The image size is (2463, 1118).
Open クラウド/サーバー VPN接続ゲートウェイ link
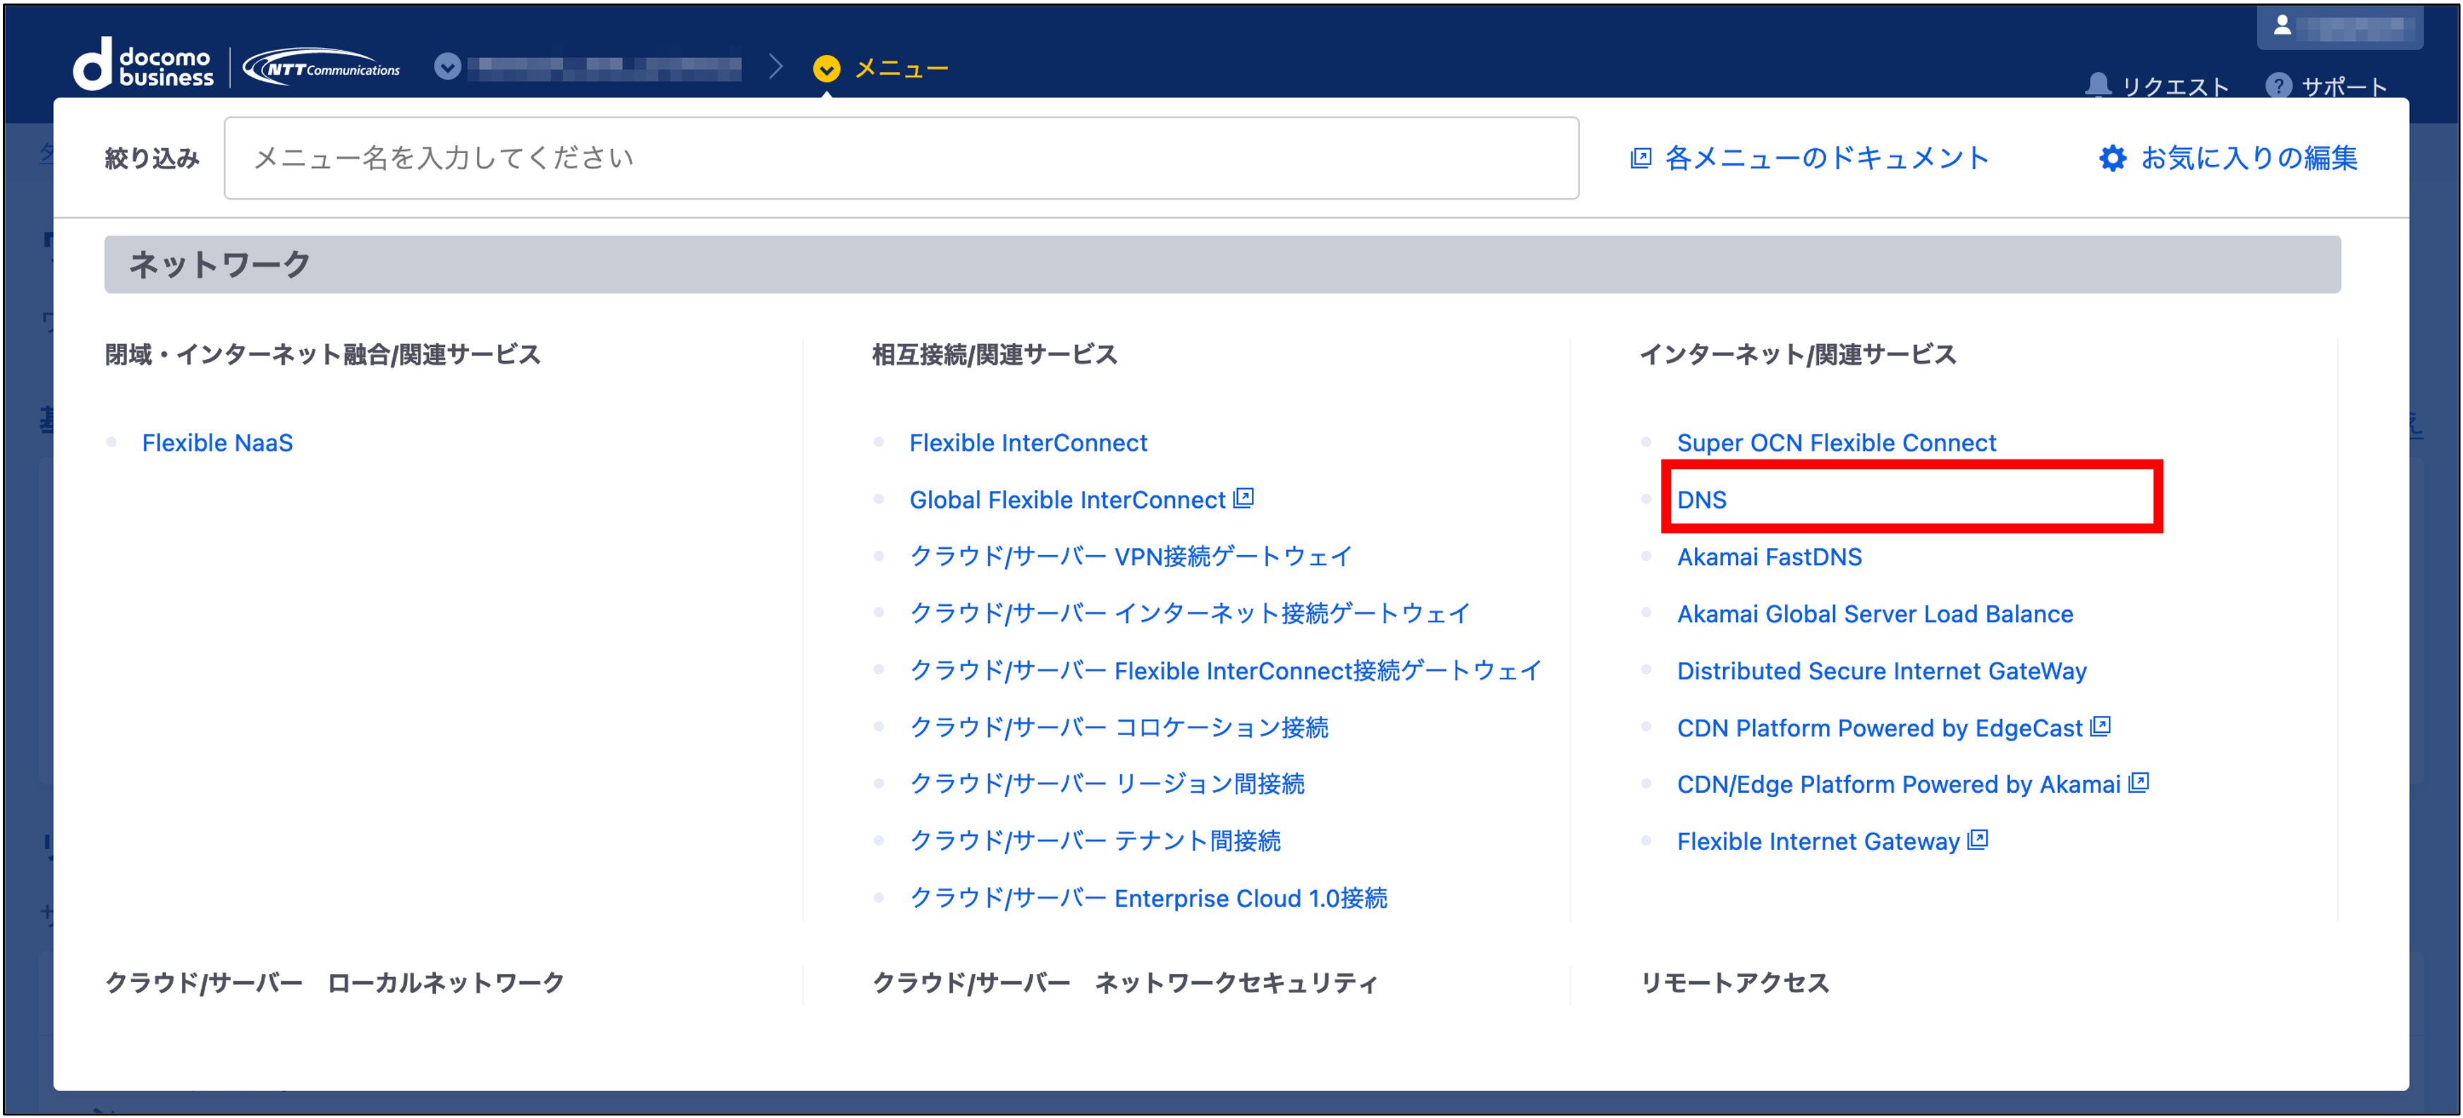pos(1130,557)
